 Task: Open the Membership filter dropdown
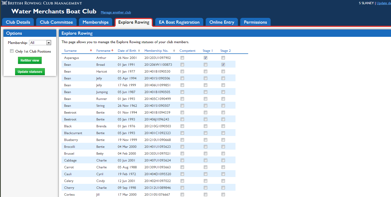click(40, 43)
